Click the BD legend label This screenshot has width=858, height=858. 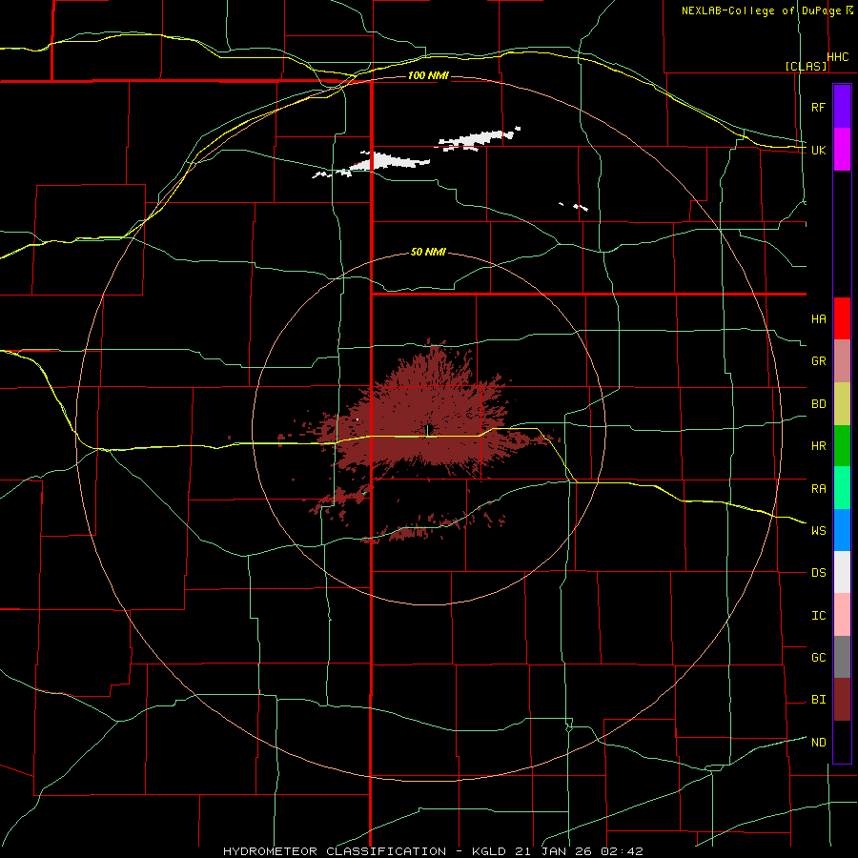click(818, 404)
